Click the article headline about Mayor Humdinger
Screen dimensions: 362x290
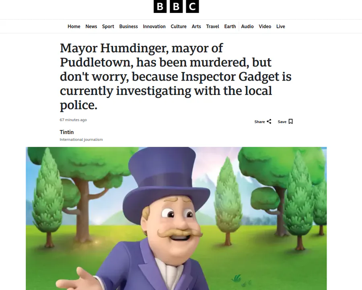(x=175, y=76)
